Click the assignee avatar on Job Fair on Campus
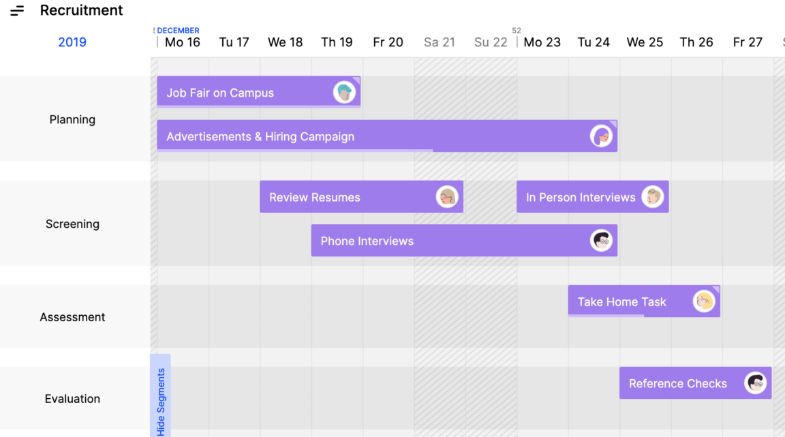The width and height of the screenshot is (785, 437). (345, 92)
